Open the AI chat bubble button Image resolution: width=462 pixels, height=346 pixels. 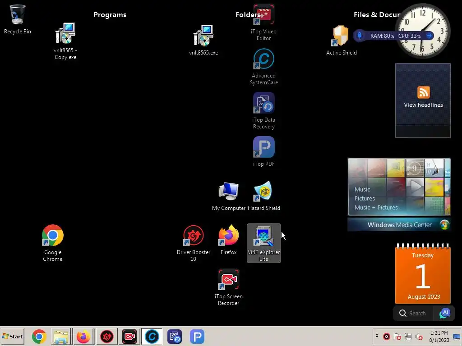point(444,313)
